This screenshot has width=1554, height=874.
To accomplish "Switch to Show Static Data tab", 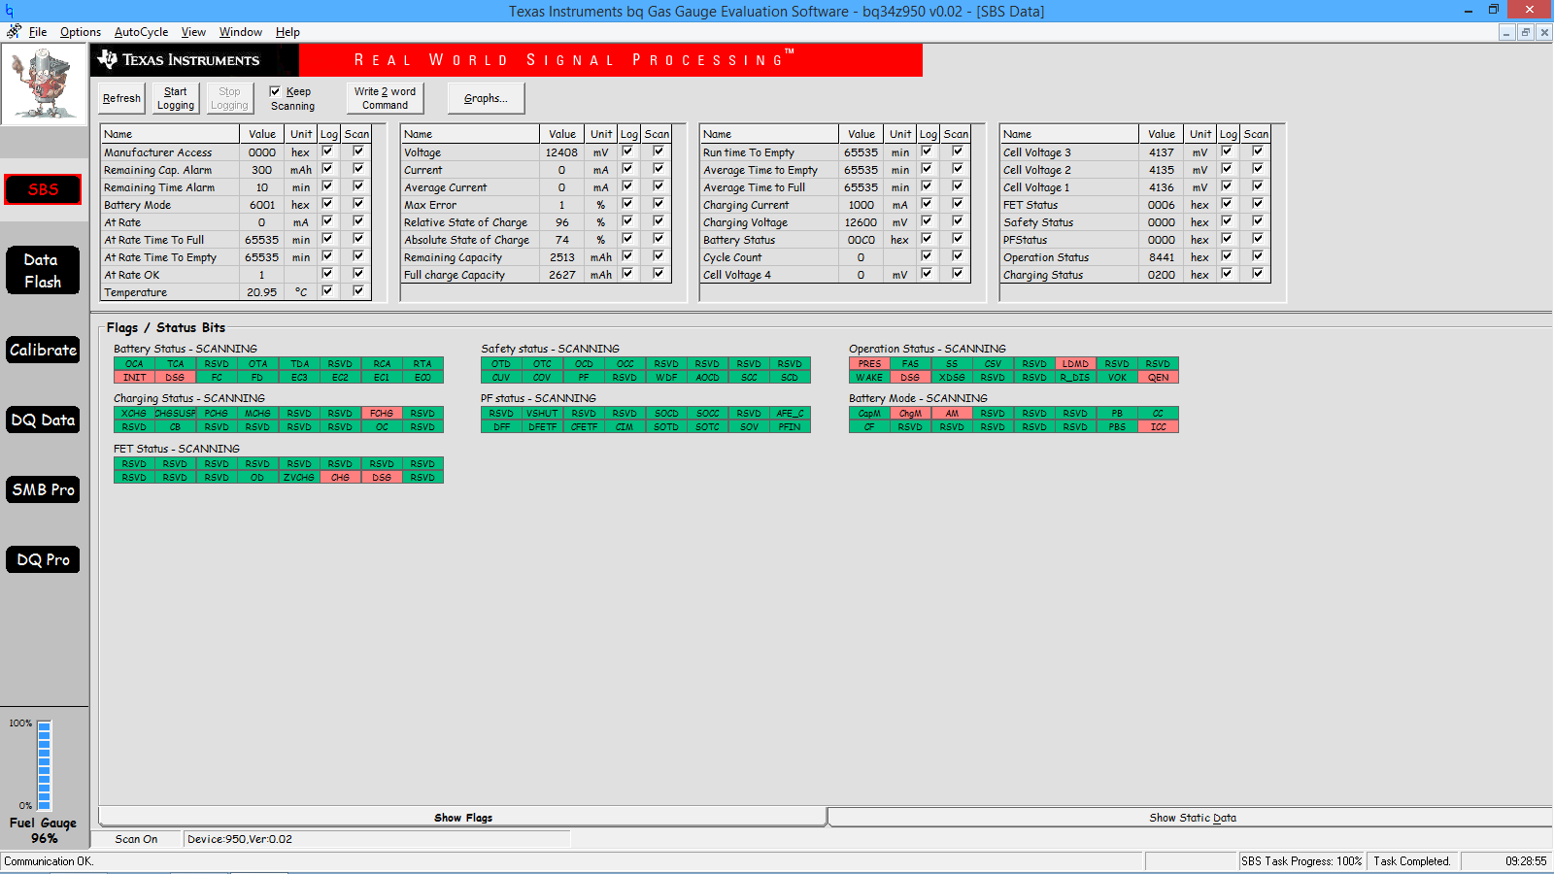I will click(1192, 818).
